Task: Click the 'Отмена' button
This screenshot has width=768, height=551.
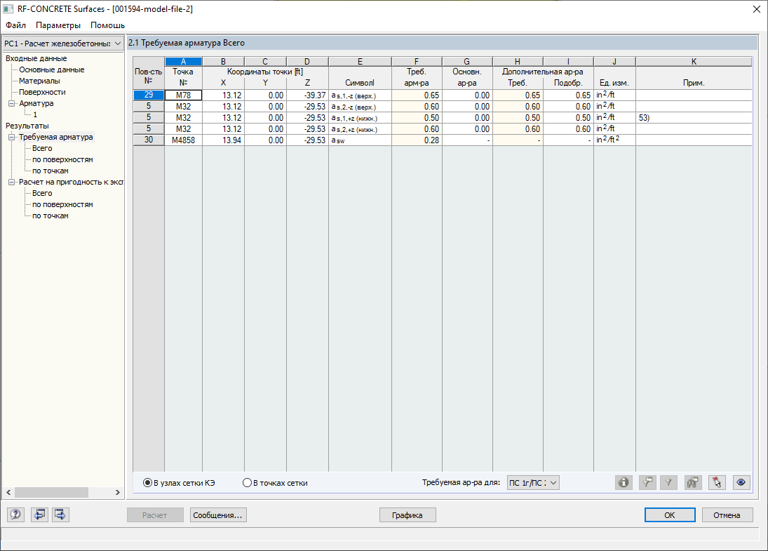Action: pyautogui.click(x=727, y=515)
